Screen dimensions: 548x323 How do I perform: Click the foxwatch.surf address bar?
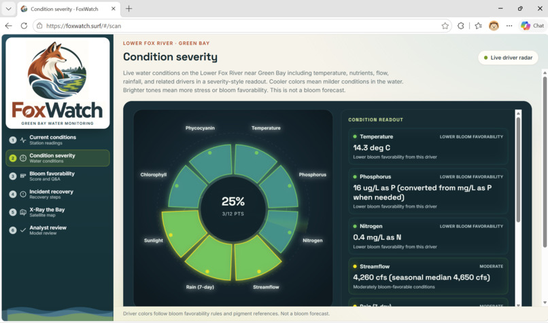pyautogui.click(x=242, y=26)
